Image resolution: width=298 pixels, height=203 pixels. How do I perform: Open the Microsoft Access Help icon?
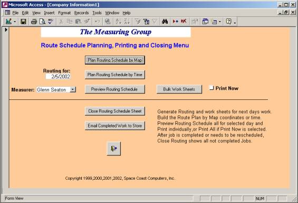coord(228,22)
